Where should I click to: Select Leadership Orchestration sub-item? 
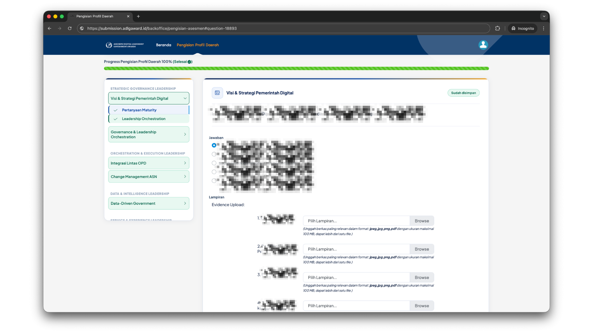click(149, 119)
